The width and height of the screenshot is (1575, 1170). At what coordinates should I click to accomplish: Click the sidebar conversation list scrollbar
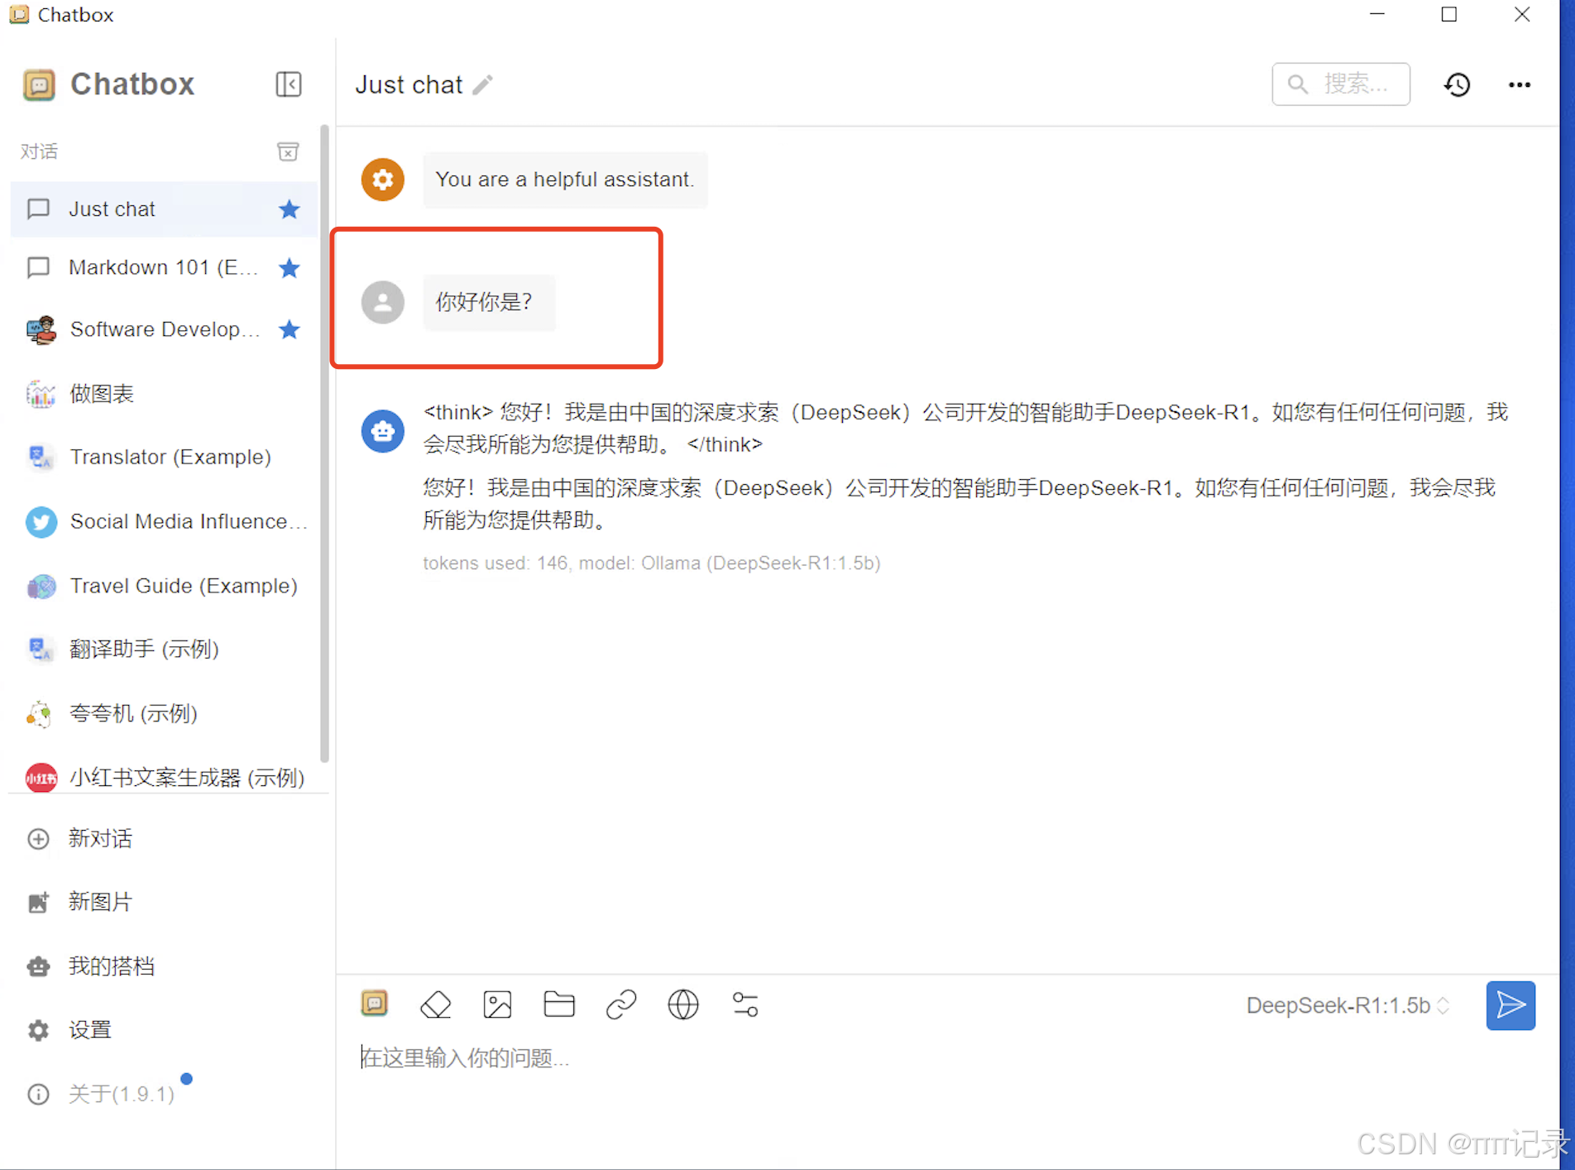[x=324, y=443]
